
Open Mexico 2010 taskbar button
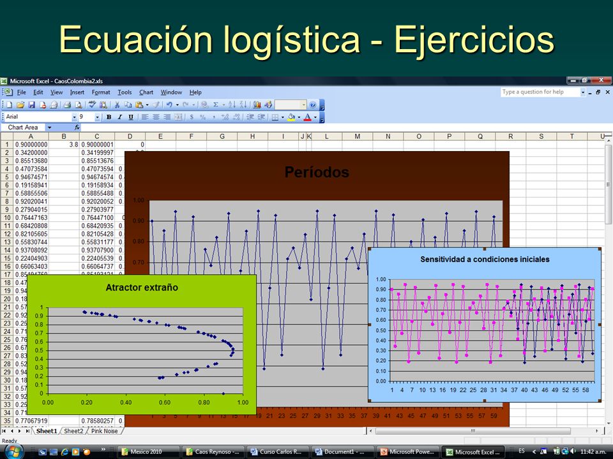tap(149, 452)
